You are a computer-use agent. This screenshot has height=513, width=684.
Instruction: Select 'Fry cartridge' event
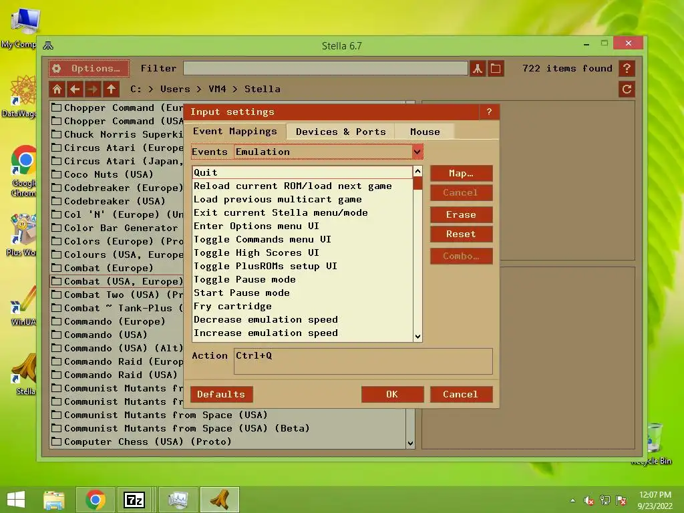pyautogui.click(x=303, y=306)
